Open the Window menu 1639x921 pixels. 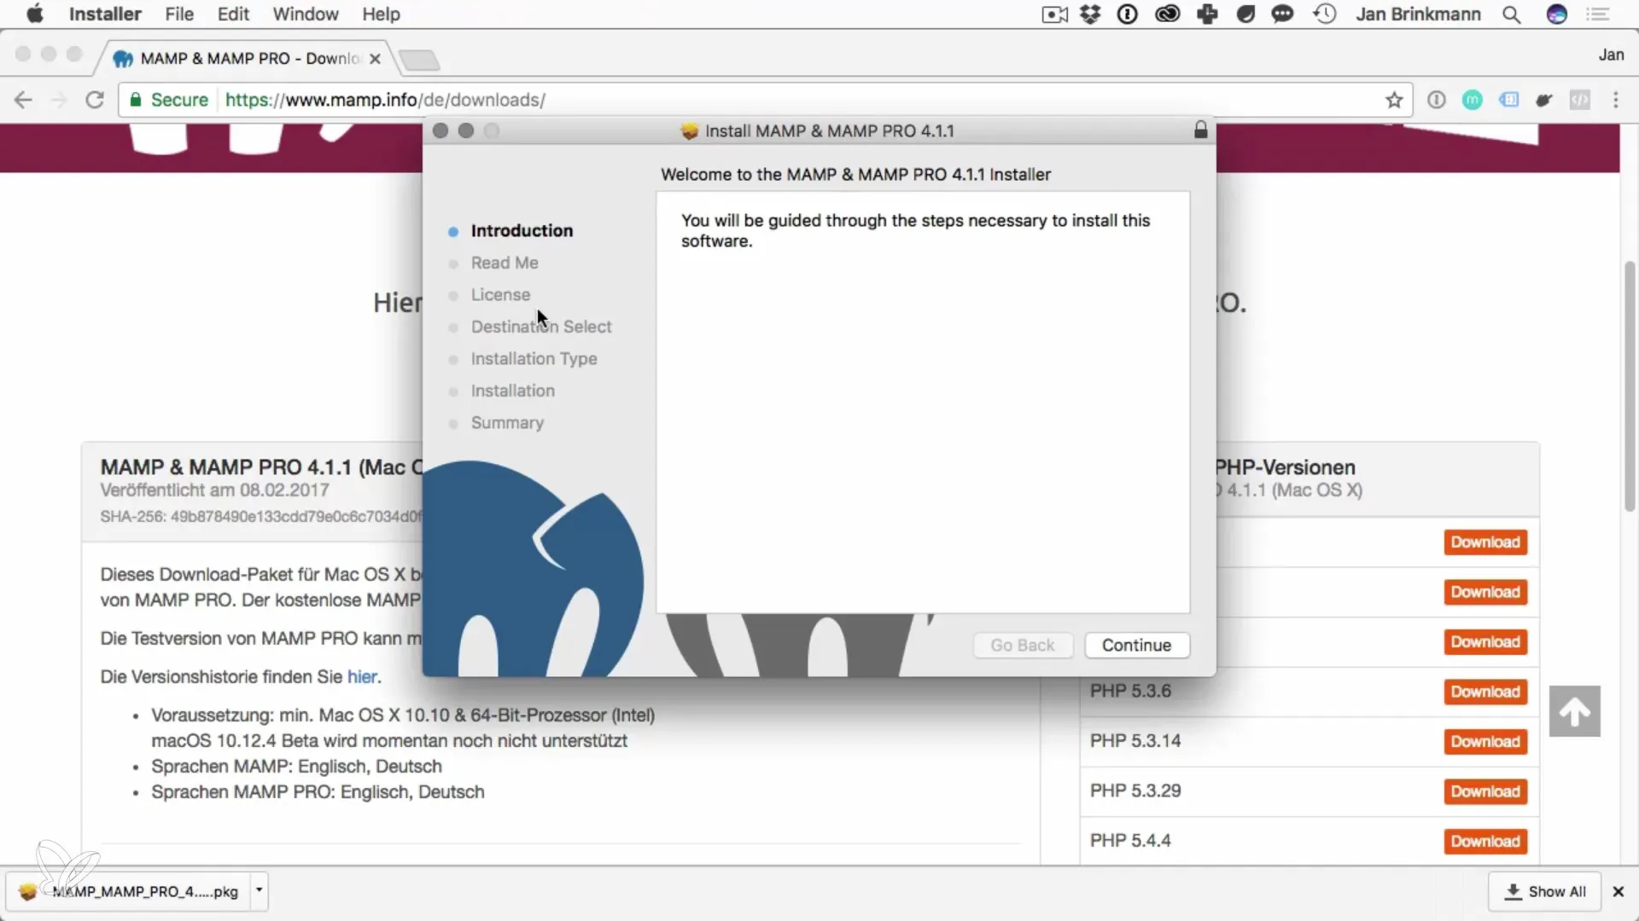tap(306, 14)
